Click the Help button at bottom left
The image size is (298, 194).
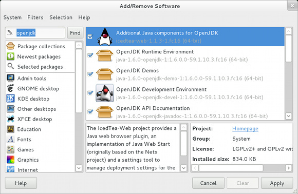(21, 183)
